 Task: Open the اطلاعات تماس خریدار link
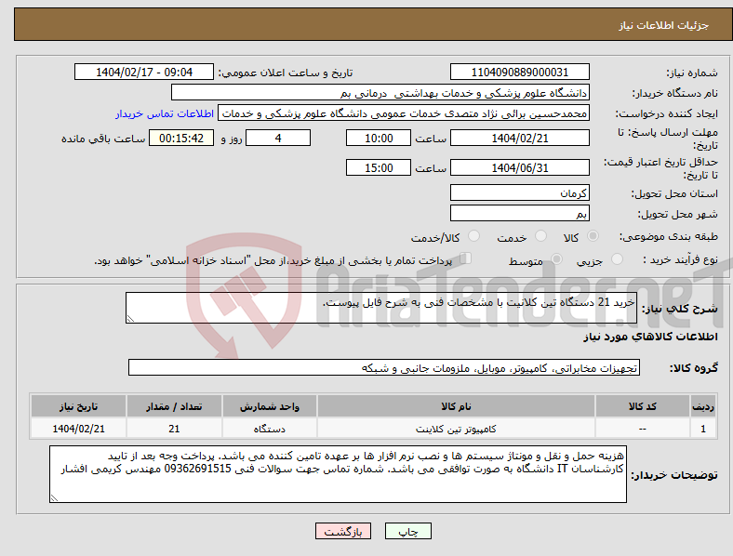pos(165,113)
